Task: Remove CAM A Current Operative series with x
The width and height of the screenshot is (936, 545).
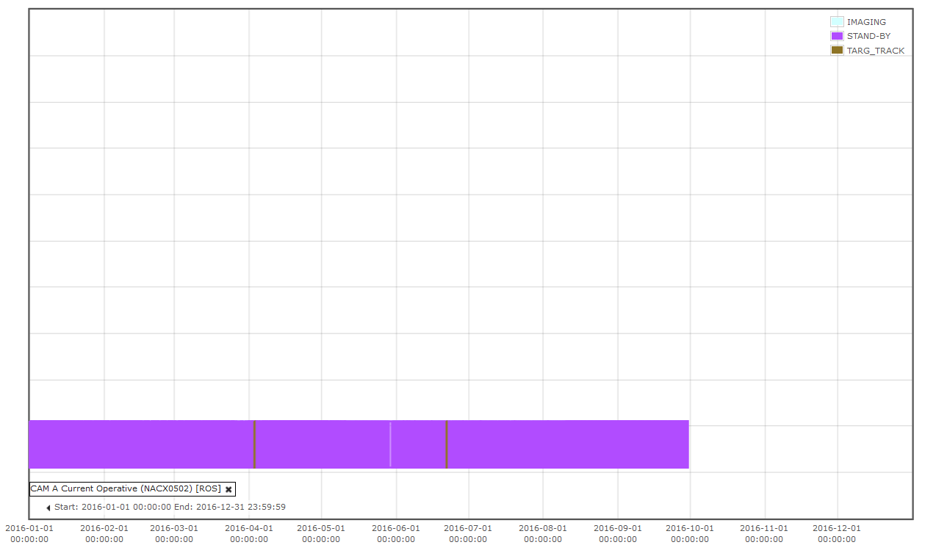Action: pos(228,489)
